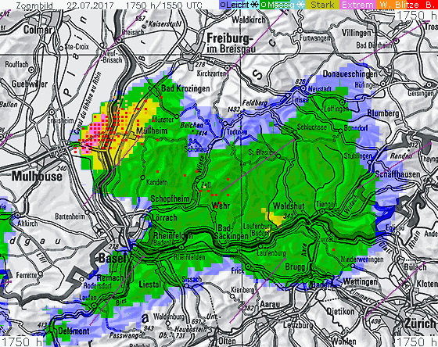Select the yellow Stark legend swatch
This screenshot has height=347, width=438.
pyautogui.click(x=322, y=5)
